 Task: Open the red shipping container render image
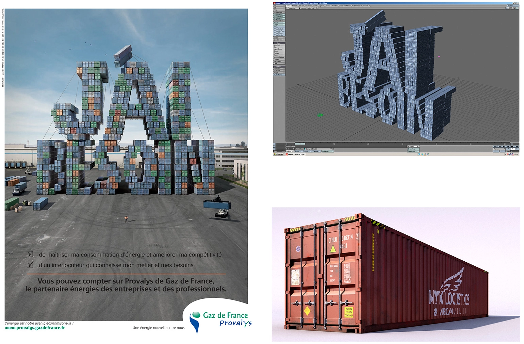point(396,274)
